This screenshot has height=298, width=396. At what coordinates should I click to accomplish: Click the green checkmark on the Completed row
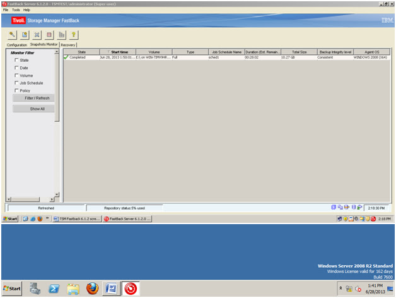(x=66, y=57)
